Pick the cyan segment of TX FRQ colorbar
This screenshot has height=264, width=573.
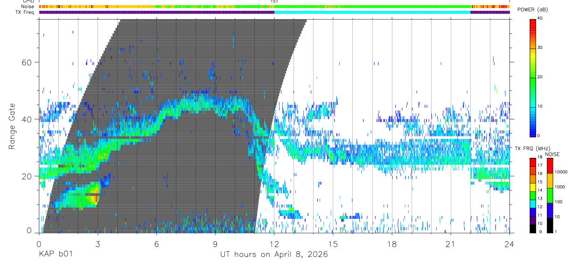click(532, 203)
